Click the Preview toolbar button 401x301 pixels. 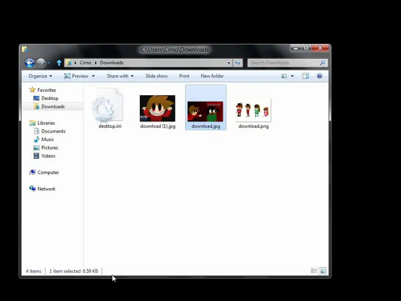(x=76, y=76)
